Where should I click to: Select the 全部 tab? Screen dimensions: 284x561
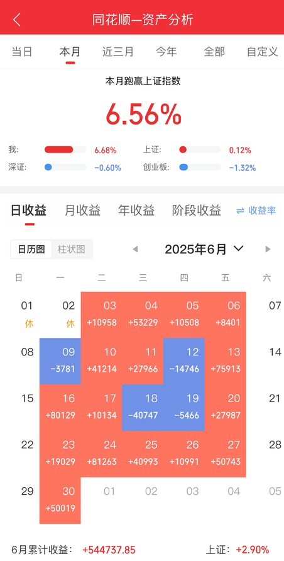(x=214, y=52)
